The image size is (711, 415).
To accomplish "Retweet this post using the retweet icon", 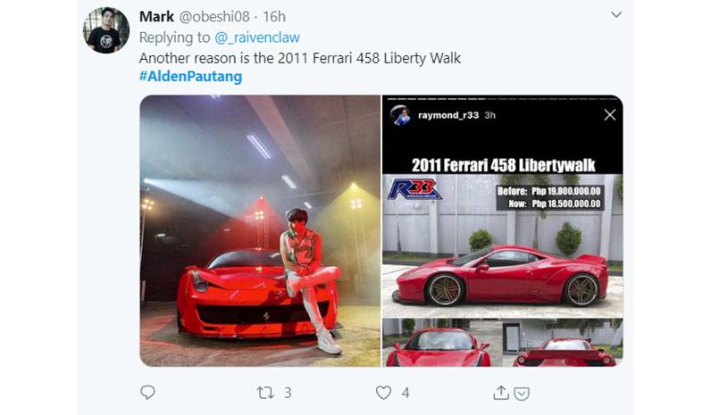I will pyautogui.click(x=265, y=393).
